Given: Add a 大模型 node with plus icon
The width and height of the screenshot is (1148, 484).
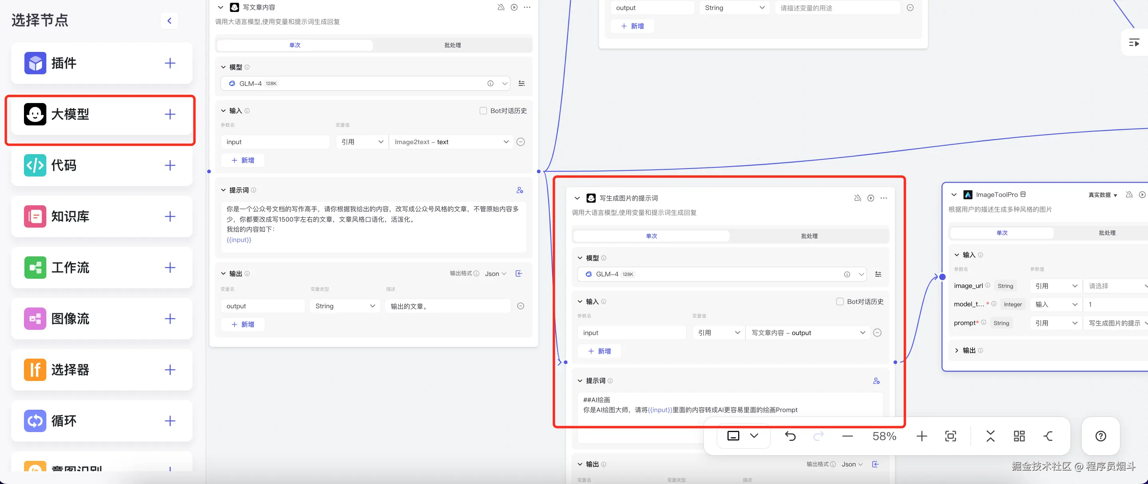Looking at the screenshot, I should coord(170,114).
